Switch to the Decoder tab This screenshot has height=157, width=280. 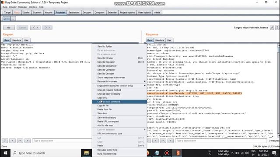point(87,13)
